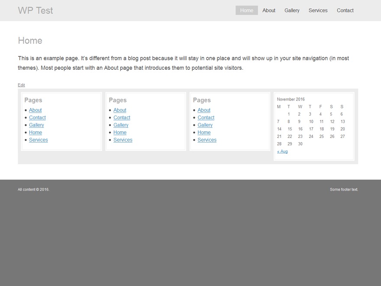Open Home in the second Pages widget

point(120,133)
